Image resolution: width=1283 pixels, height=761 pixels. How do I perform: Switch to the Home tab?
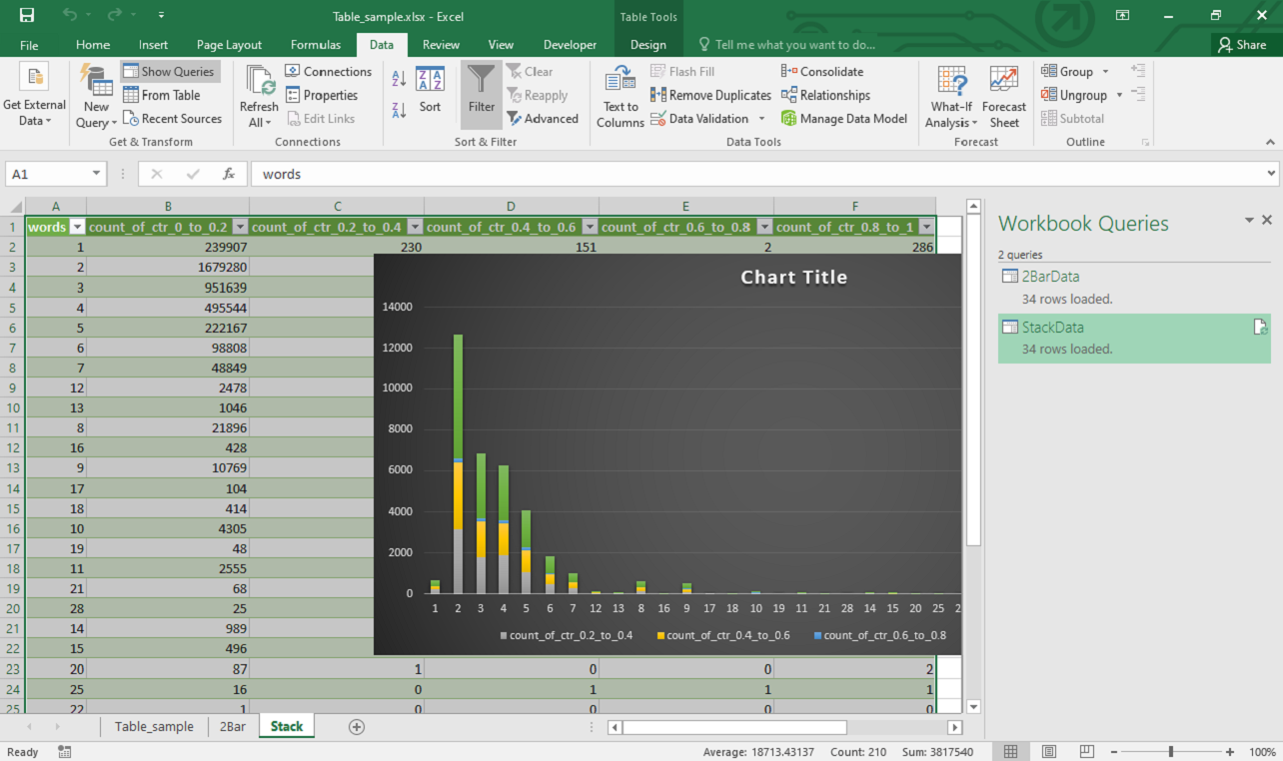click(93, 44)
